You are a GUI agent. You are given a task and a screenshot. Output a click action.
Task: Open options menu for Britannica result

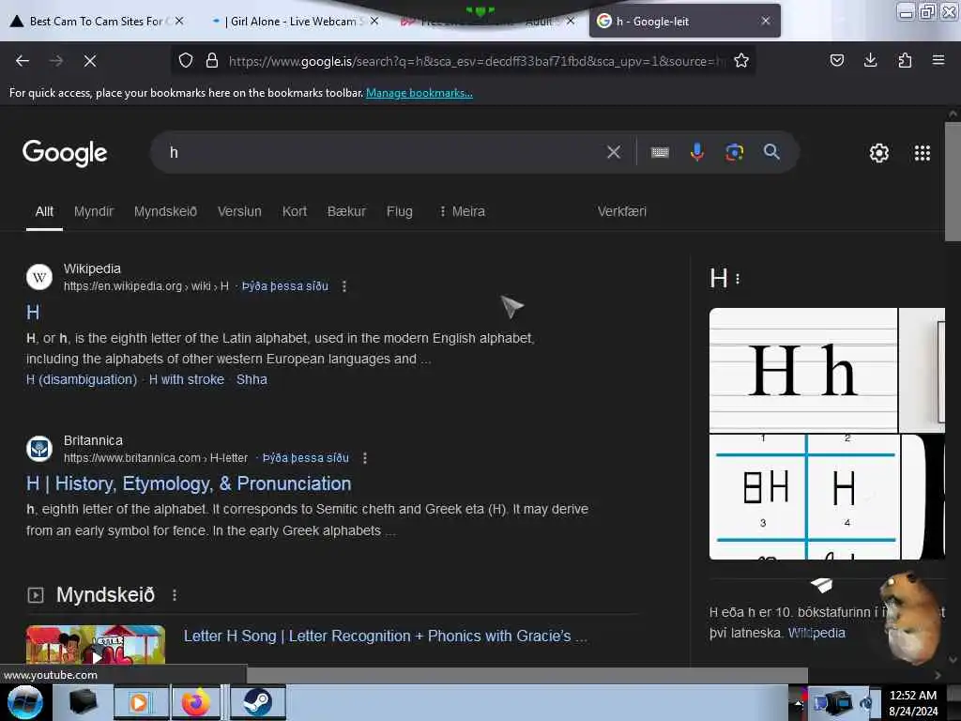click(365, 458)
